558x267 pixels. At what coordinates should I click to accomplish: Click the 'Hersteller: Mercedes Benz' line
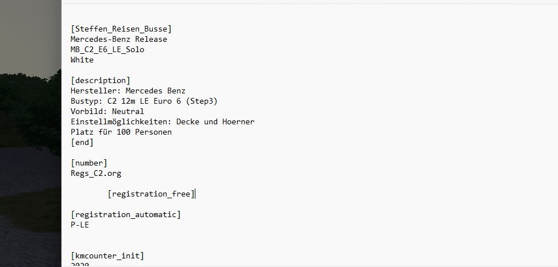tap(128, 91)
